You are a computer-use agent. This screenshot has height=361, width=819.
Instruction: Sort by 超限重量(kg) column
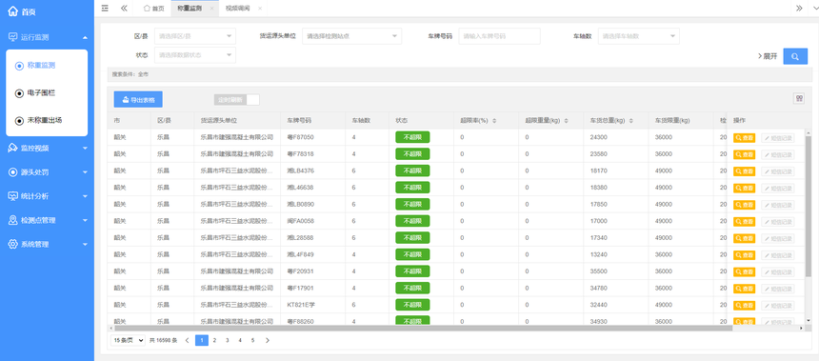pyautogui.click(x=566, y=121)
